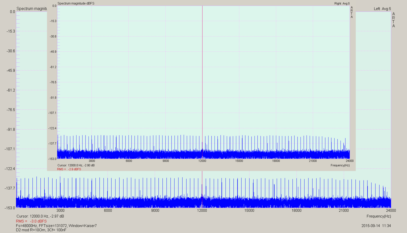This screenshot has height=233, width=407.
Task: Click the '-76.5' y-axis label of the Left graph
Action: point(11,110)
